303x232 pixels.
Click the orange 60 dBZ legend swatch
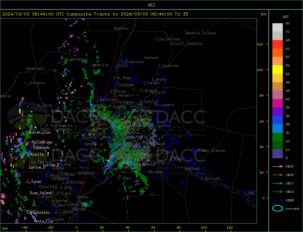click(277, 53)
